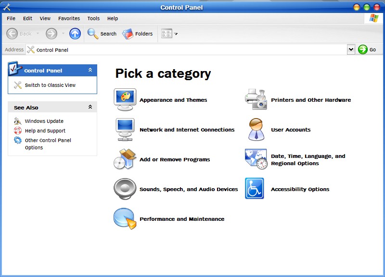Open the User Accounts icon

click(256, 130)
